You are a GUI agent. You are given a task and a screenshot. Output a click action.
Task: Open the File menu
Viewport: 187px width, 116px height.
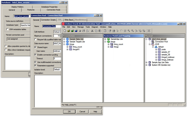(x=64, y=27)
